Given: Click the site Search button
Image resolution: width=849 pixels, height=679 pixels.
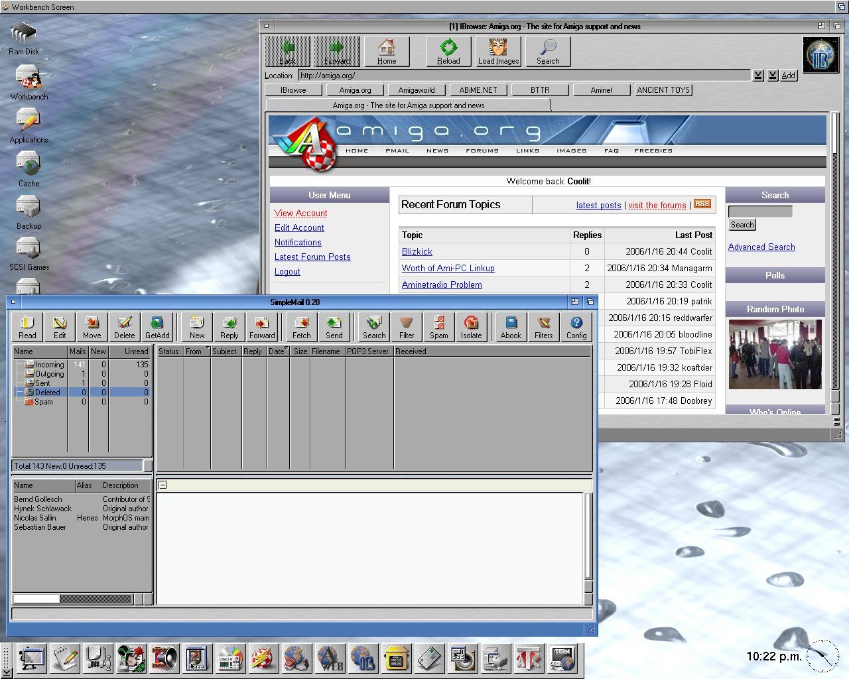Looking at the screenshot, I should [x=742, y=225].
